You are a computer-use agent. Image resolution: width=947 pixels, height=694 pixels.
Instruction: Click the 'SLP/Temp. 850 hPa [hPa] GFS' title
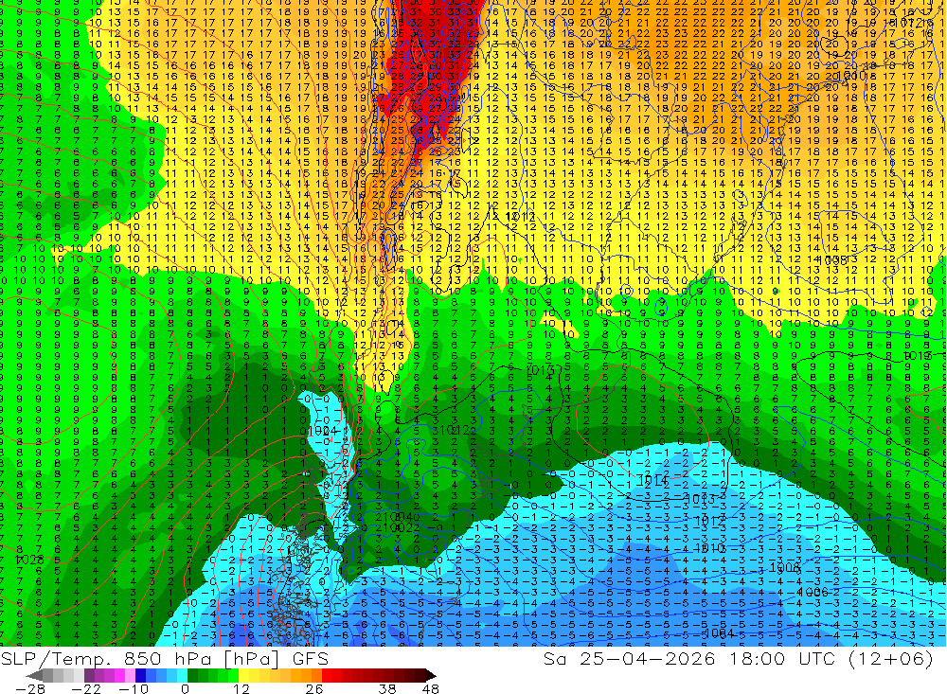tap(164, 659)
